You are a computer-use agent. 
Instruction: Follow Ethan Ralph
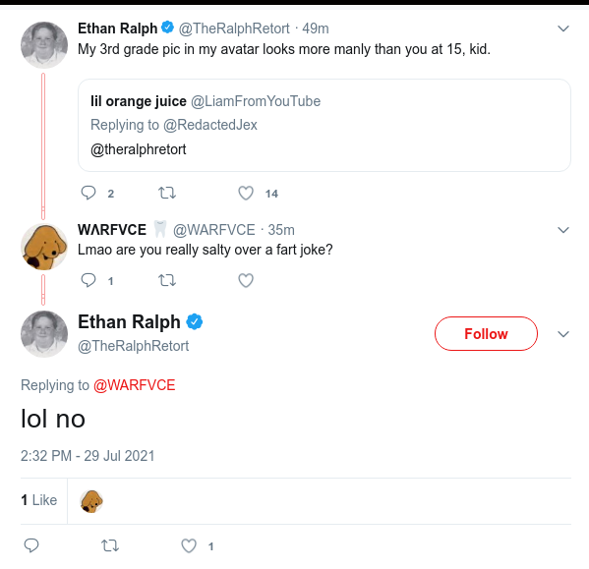pyautogui.click(x=486, y=334)
